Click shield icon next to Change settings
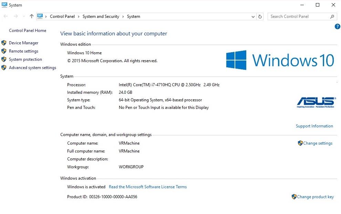Viewport: 341px width, 214px height. click(x=300, y=143)
